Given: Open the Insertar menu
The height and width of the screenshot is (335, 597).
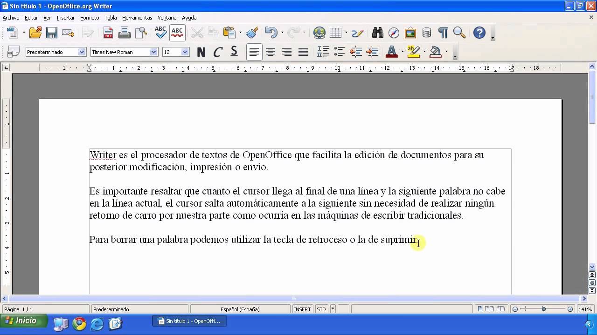Looking at the screenshot, I should [x=66, y=18].
